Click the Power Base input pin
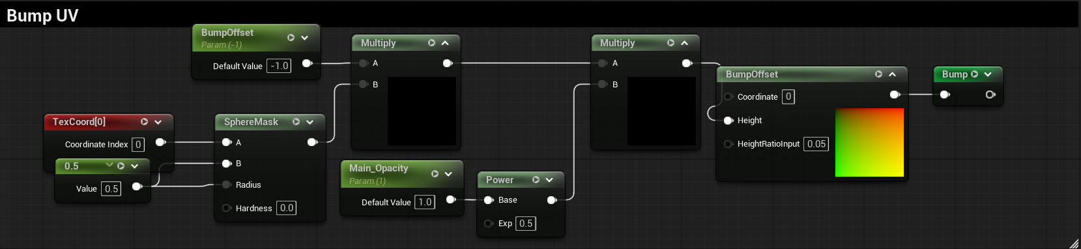The width and height of the screenshot is (1081, 249). 489,200
